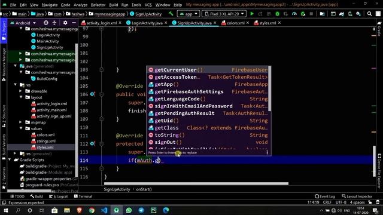Click the Make Project hammer icon
Image resolution: width=383 pixels, height=215 pixels.
pyautogui.click(x=171, y=14)
